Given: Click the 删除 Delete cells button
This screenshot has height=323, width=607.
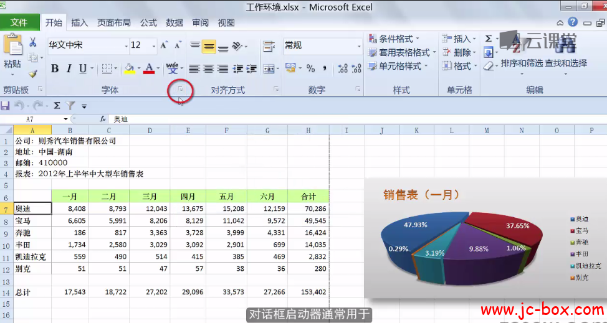Looking at the screenshot, I should pyautogui.click(x=459, y=52).
